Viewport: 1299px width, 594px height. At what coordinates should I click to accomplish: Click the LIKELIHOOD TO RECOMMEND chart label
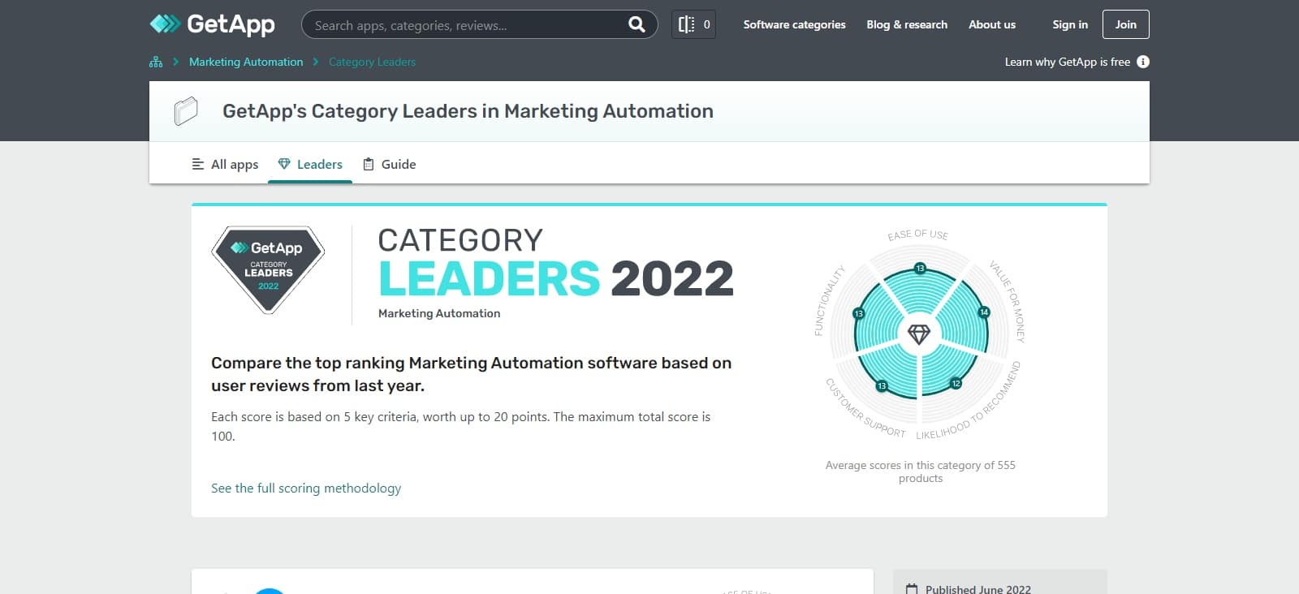[969, 401]
